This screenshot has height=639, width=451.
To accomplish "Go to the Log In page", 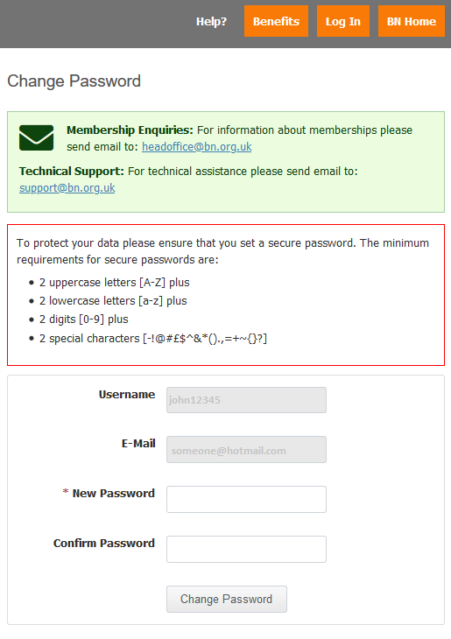I will tap(343, 21).
